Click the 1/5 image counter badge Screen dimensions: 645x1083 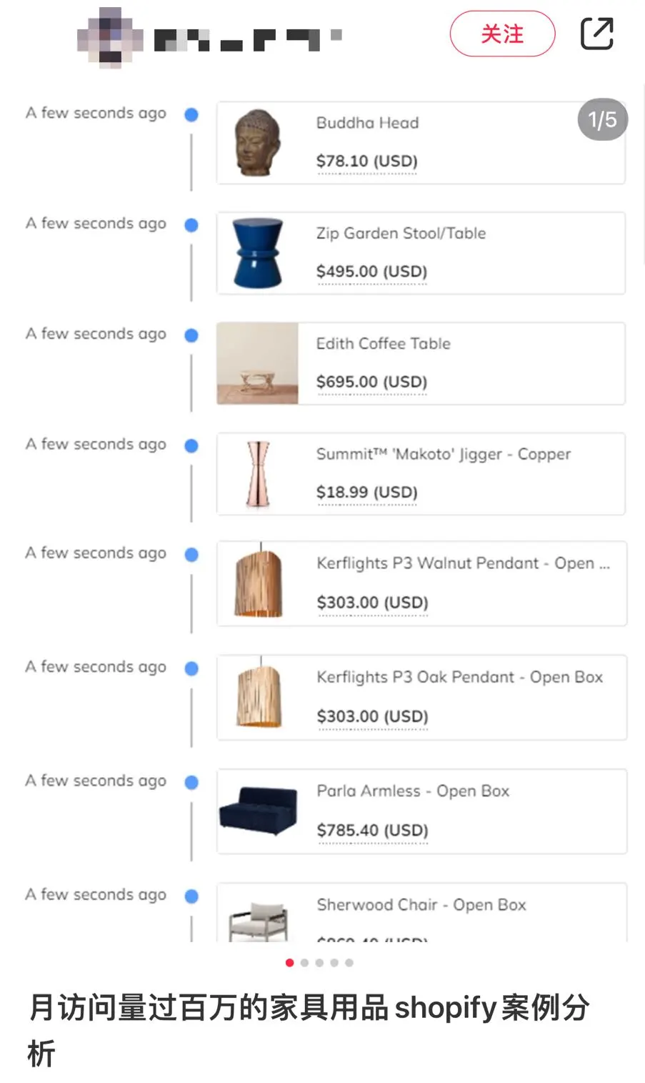[x=602, y=119]
